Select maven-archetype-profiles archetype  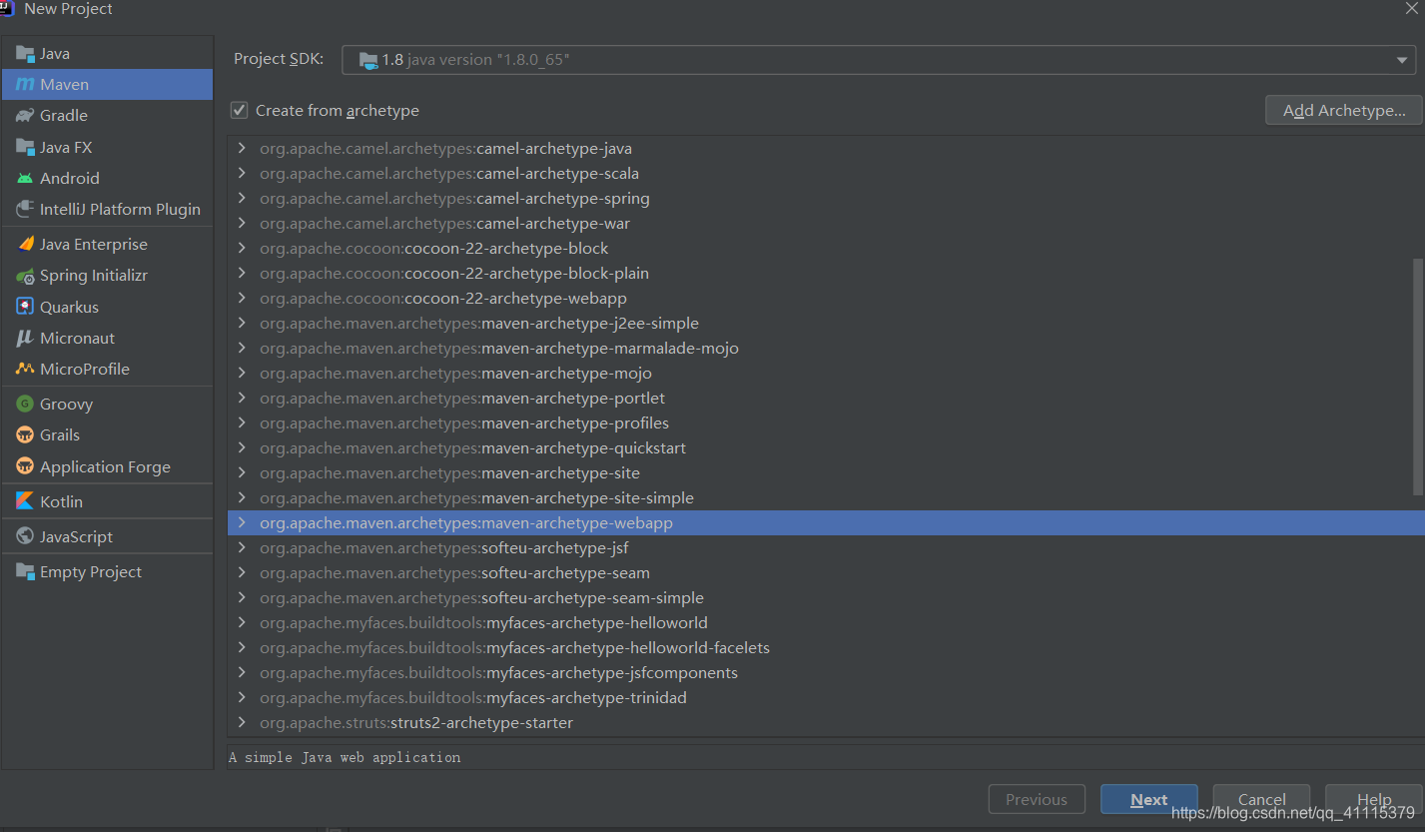(x=826, y=422)
